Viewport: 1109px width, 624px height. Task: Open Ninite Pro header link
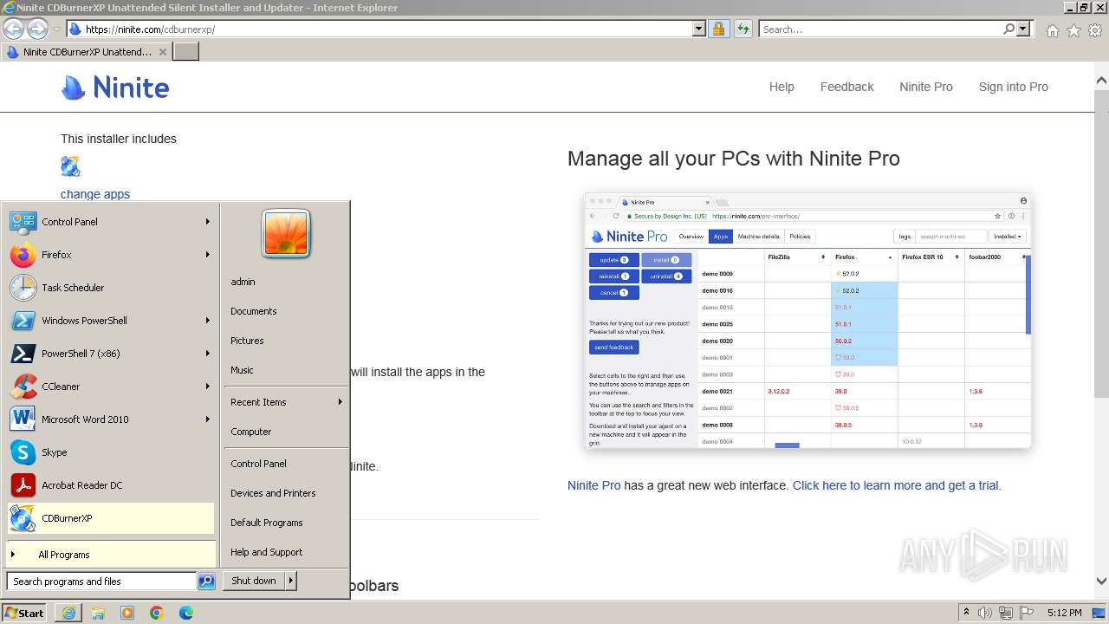(926, 87)
